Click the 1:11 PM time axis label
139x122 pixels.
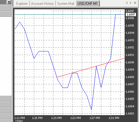[19, 118]
